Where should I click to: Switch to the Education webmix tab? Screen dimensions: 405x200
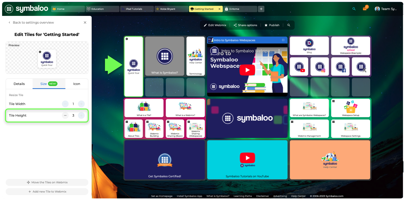coord(102,9)
